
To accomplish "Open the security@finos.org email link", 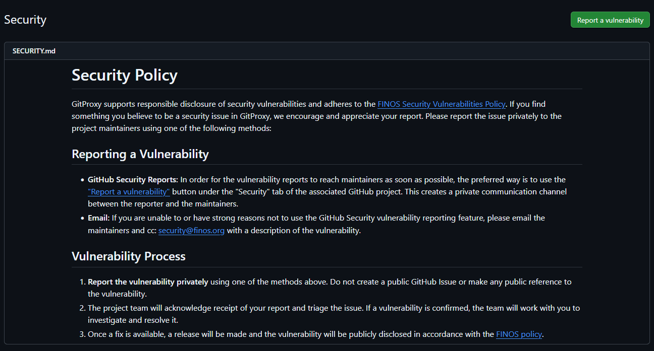I will [x=191, y=231].
